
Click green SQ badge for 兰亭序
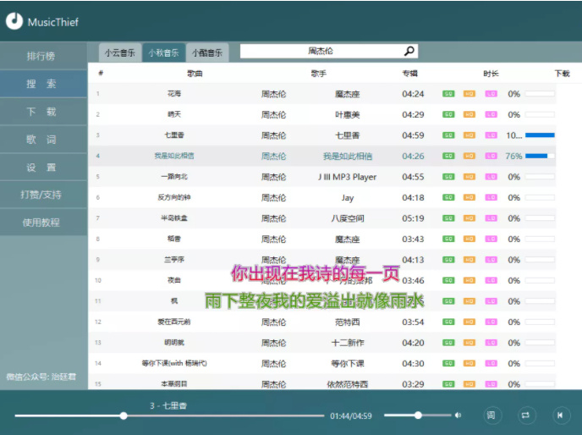click(448, 260)
